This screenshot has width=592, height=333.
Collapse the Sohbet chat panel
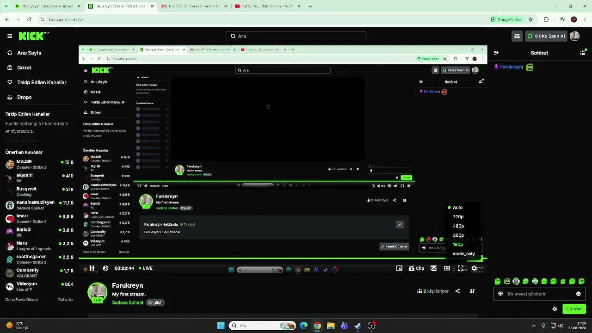coord(496,53)
